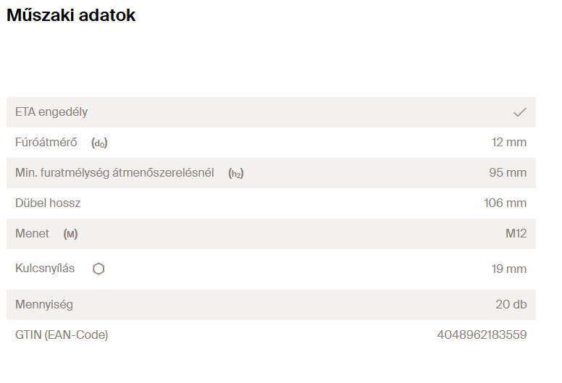Click the GTIN number 4048962183559

tap(482, 335)
